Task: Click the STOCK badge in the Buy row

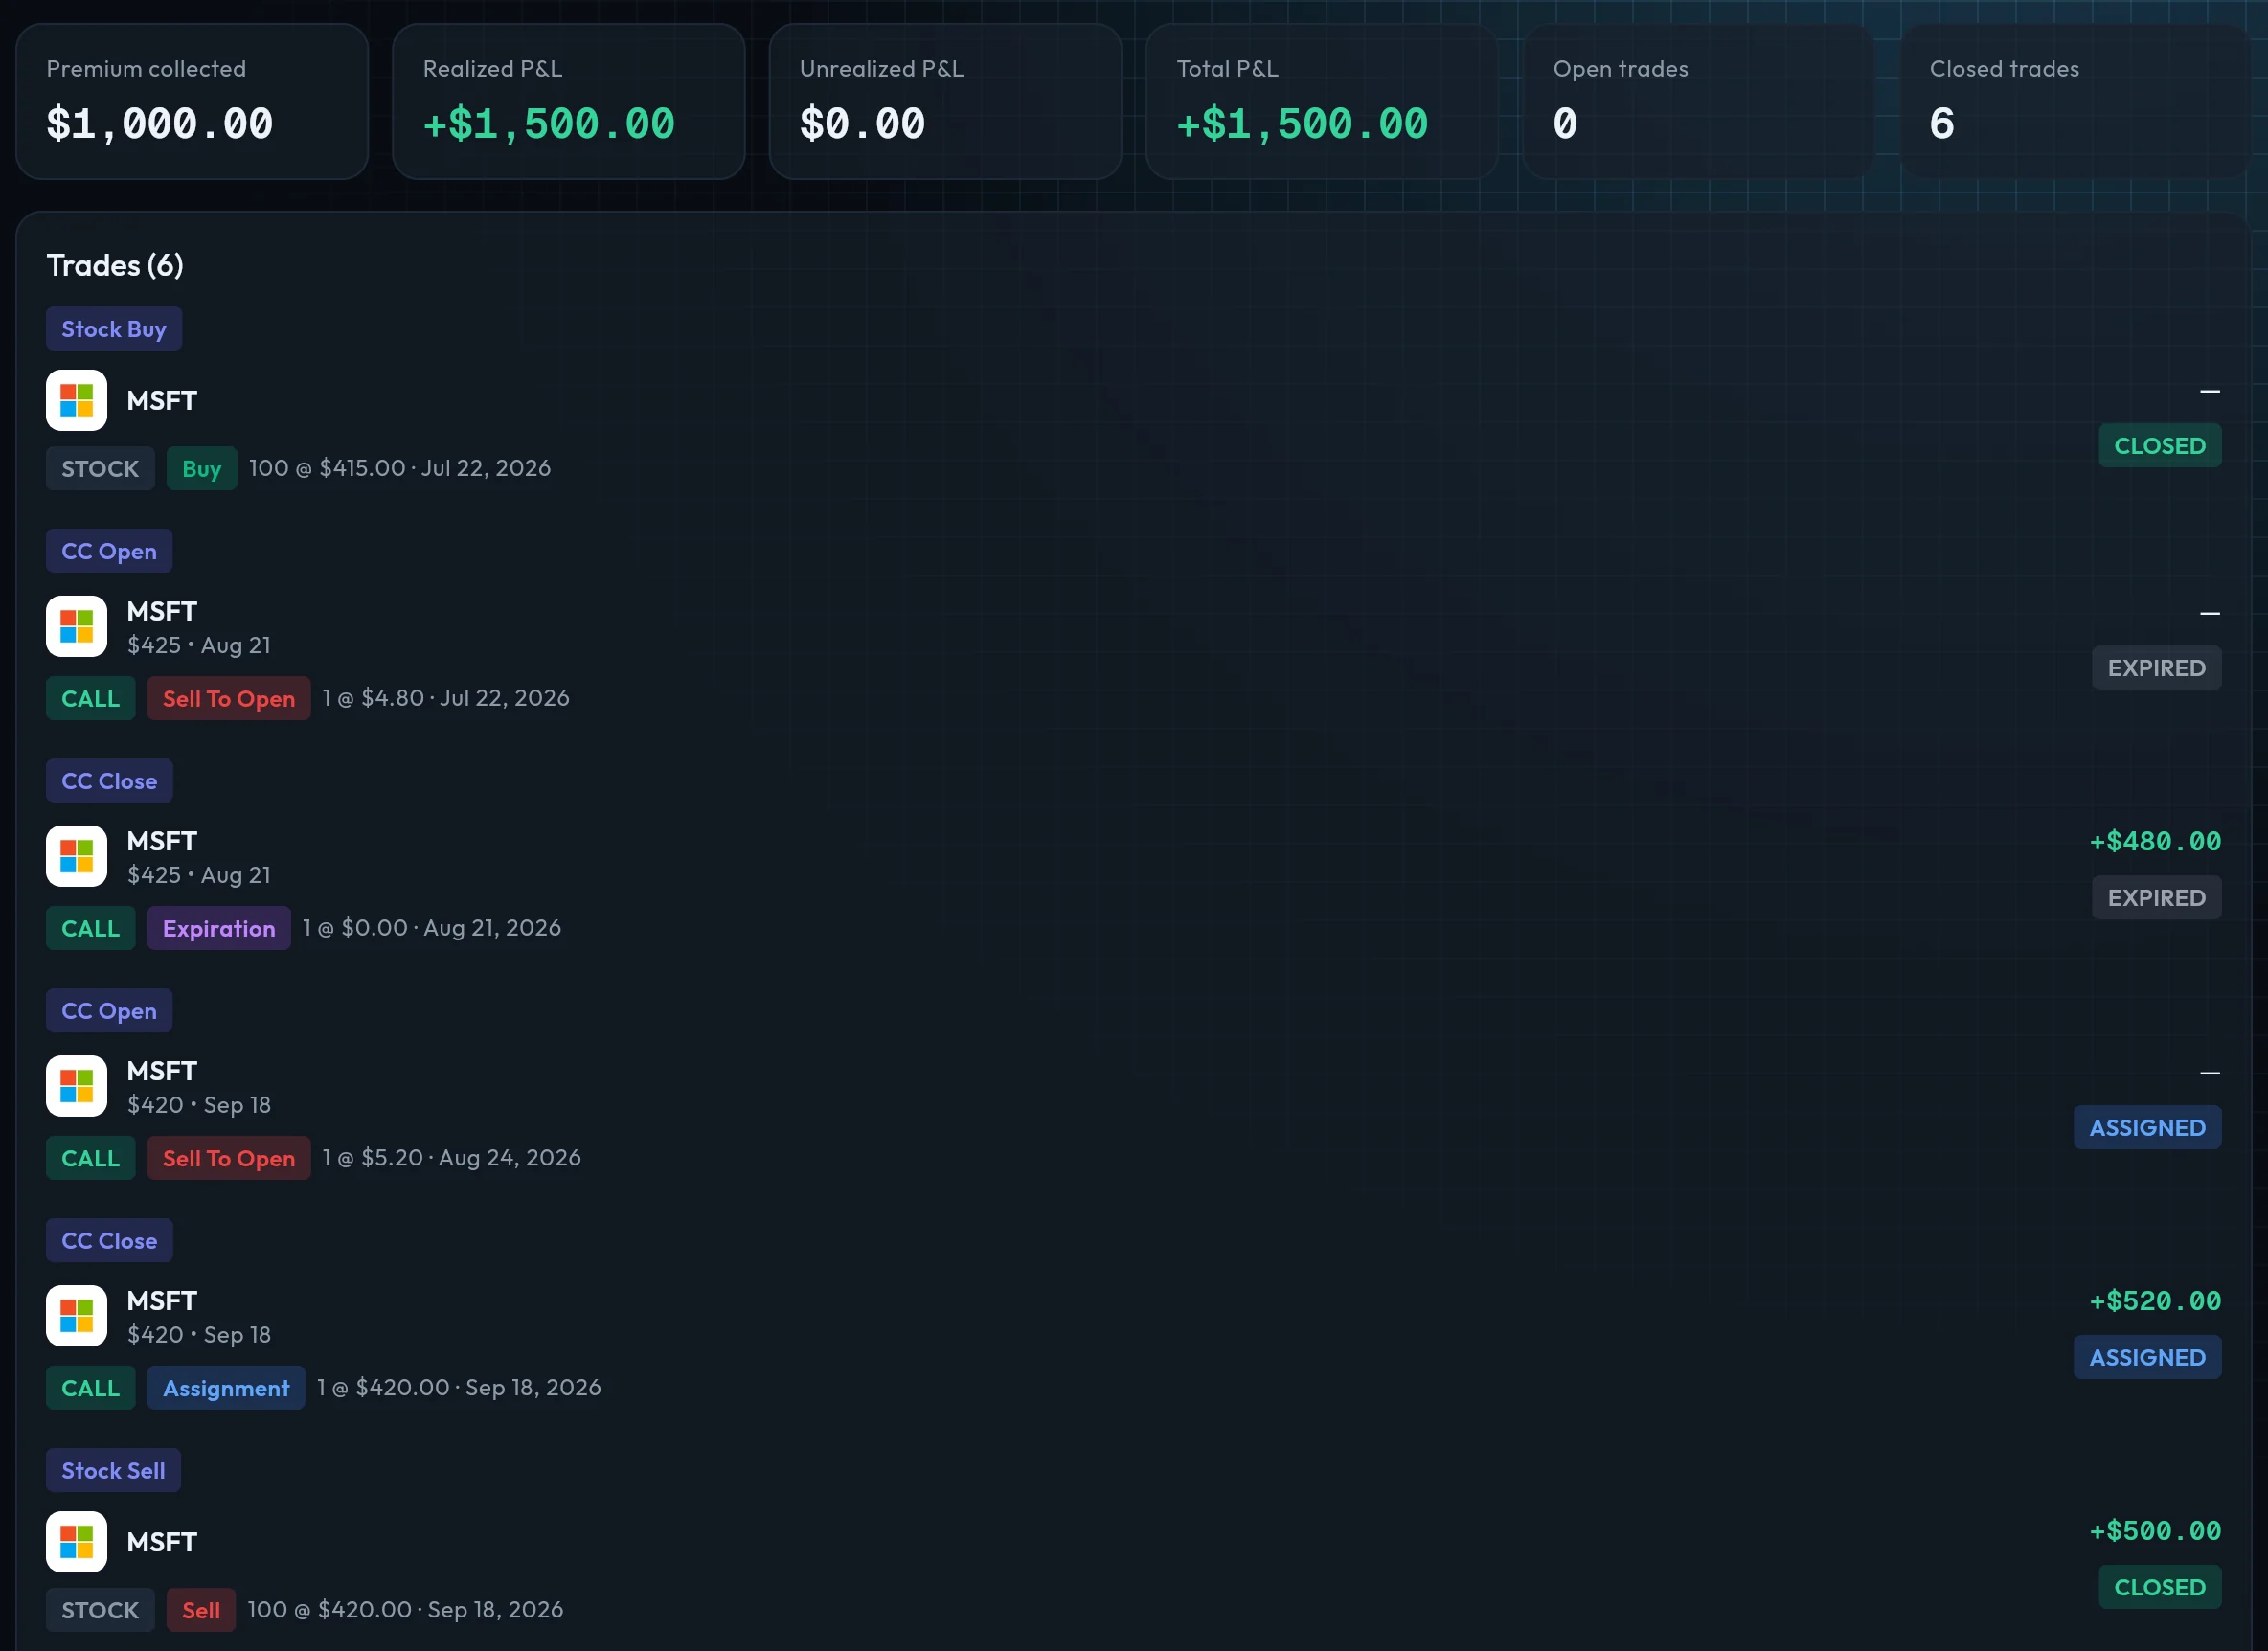Action: 100,469
